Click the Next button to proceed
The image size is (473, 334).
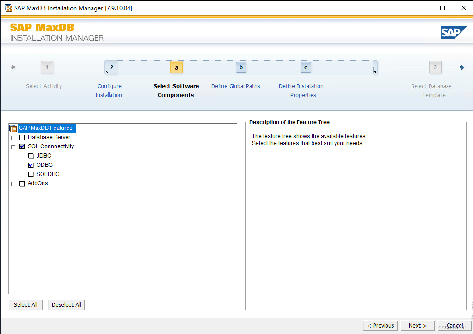click(x=417, y=325)
